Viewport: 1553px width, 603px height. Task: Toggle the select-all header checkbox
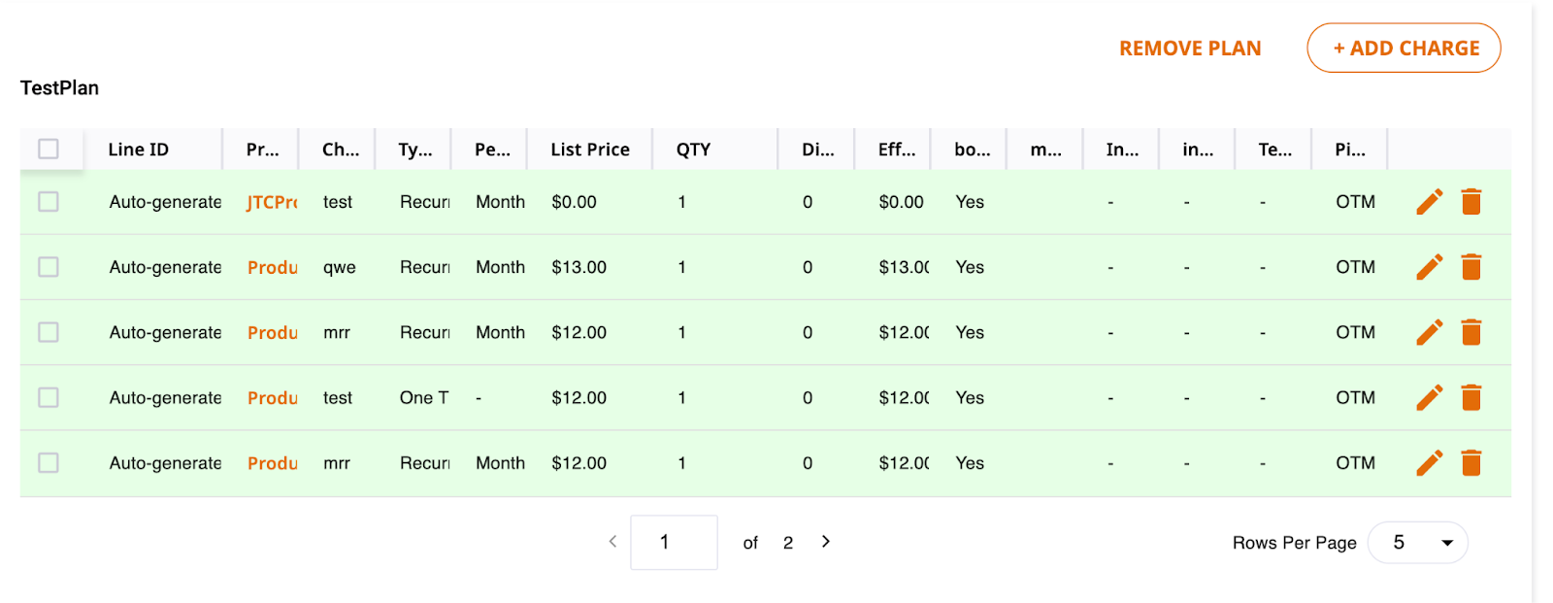pos(49,149)
